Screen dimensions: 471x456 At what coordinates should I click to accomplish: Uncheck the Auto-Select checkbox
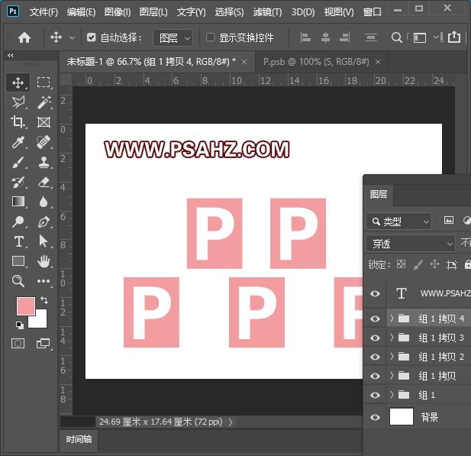91,37
